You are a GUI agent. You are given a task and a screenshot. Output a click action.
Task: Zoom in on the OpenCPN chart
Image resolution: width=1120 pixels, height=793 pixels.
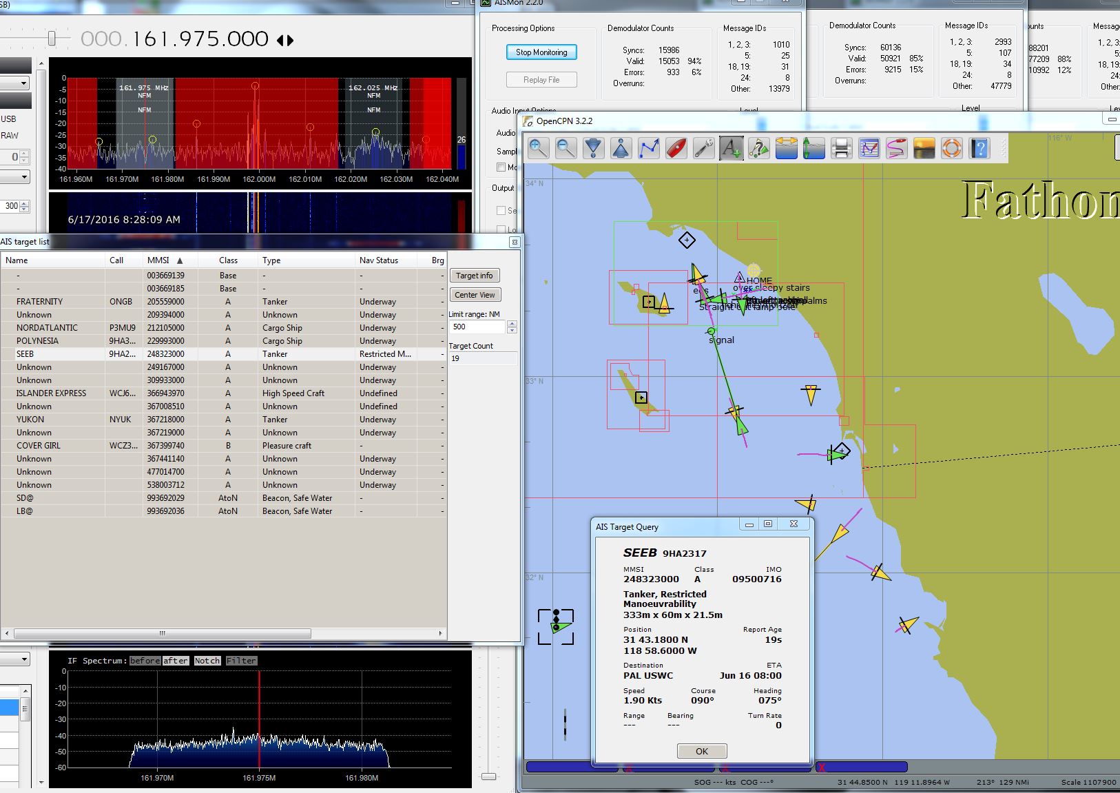537,147
